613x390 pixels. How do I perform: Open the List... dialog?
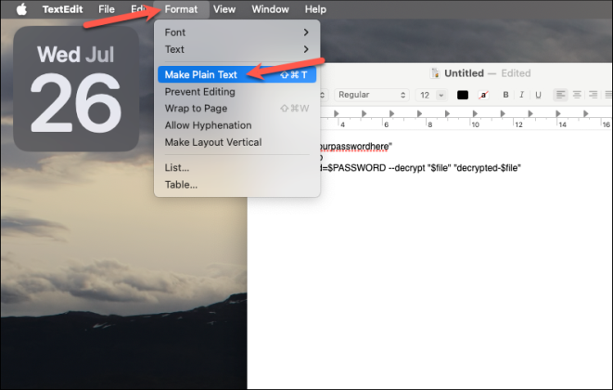point(236,167)
